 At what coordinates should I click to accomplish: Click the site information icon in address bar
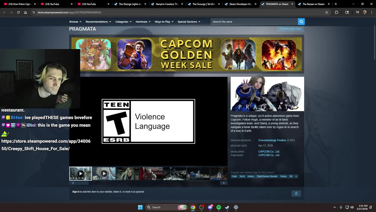click(34, 12)
